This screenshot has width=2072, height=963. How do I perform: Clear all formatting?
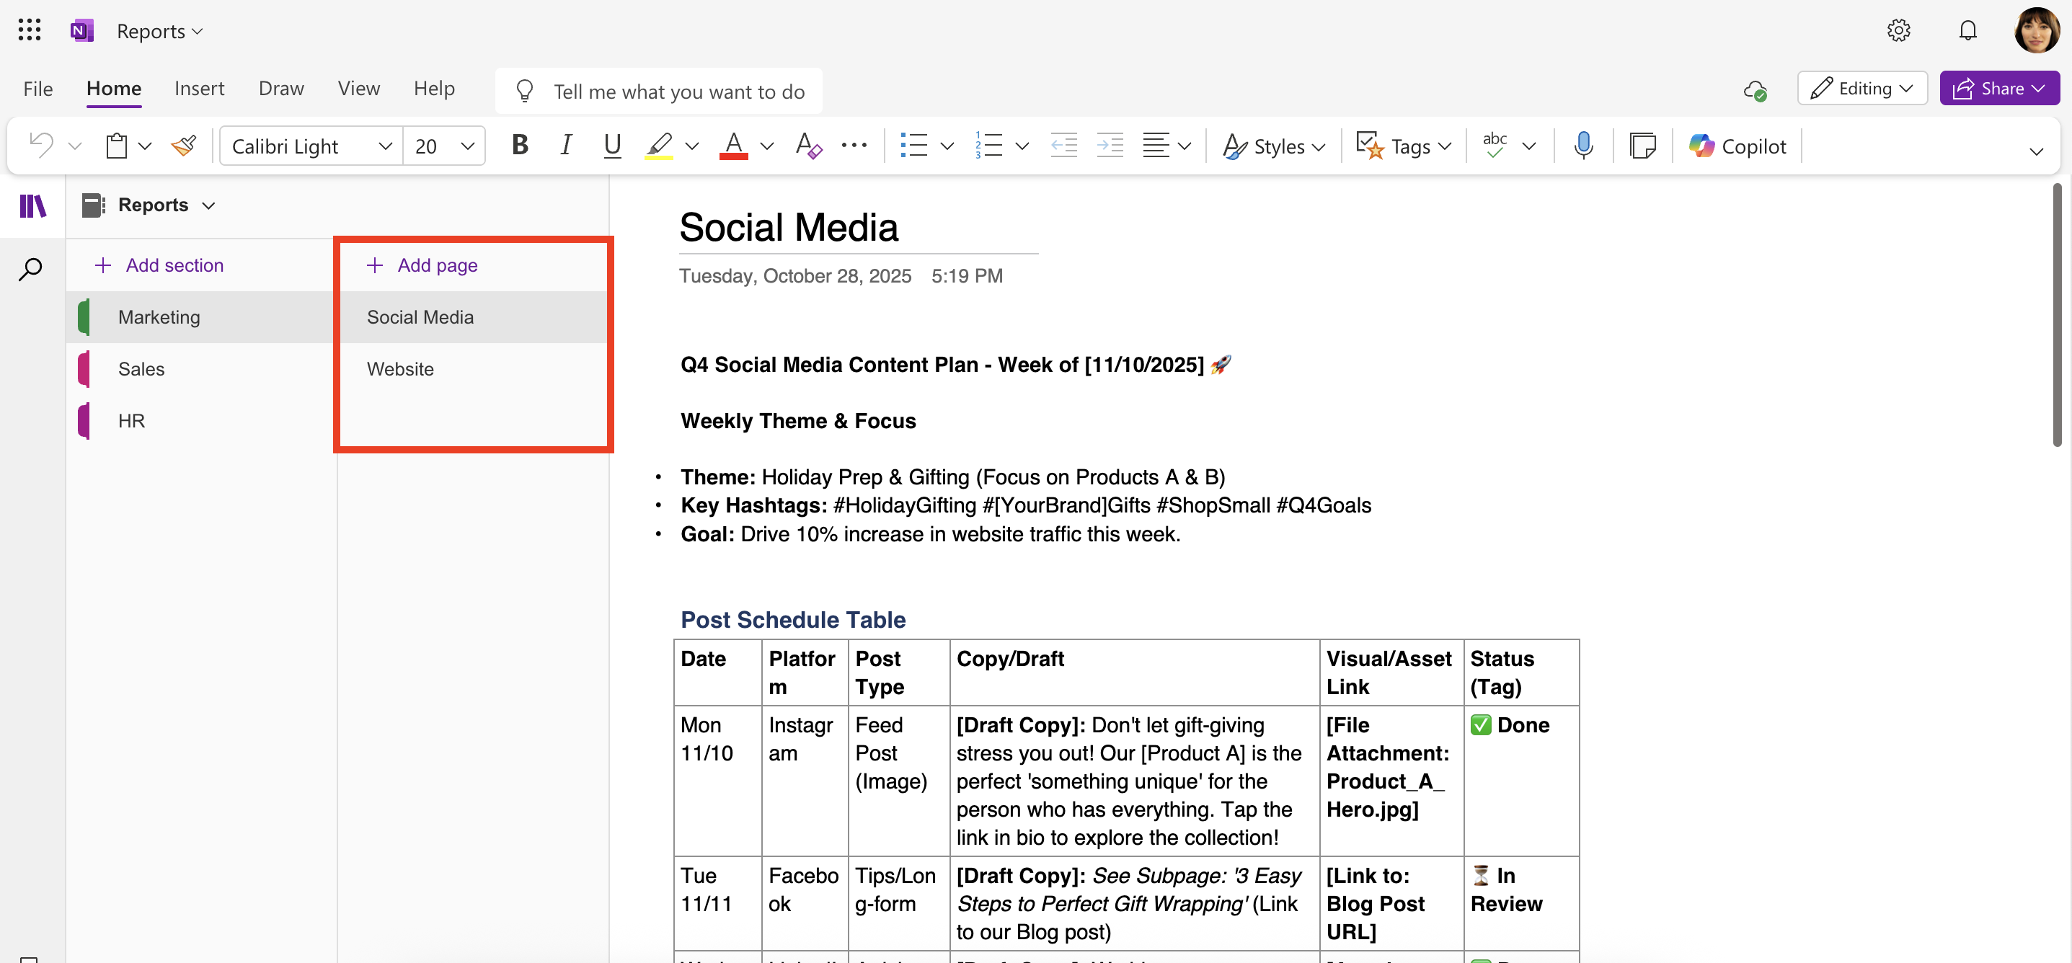click(x=807, y=146)
